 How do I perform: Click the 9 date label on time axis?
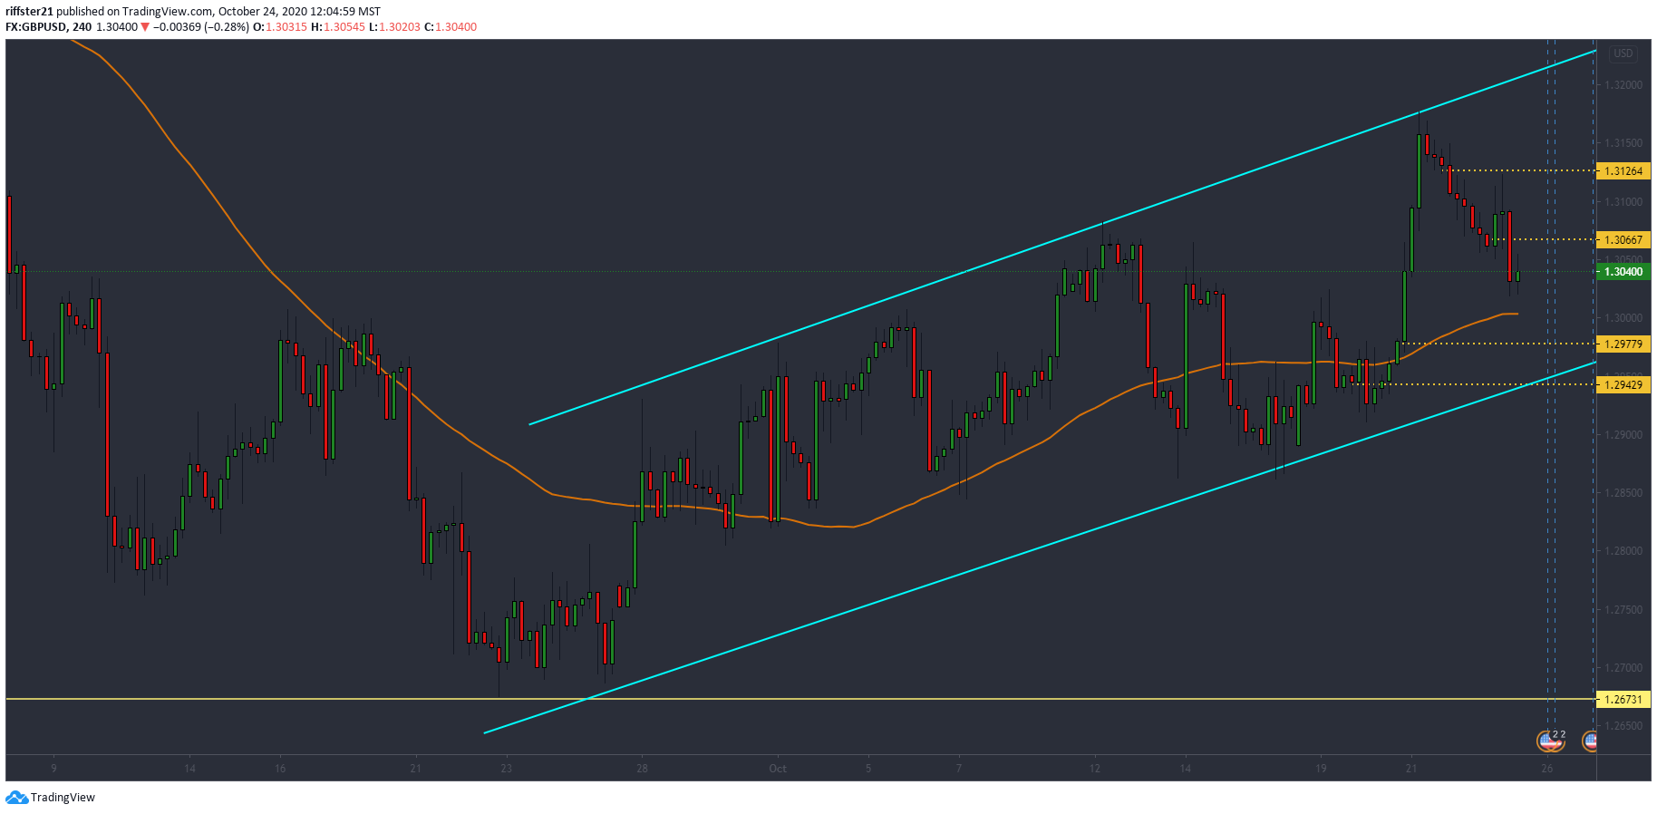pos(53,769)
